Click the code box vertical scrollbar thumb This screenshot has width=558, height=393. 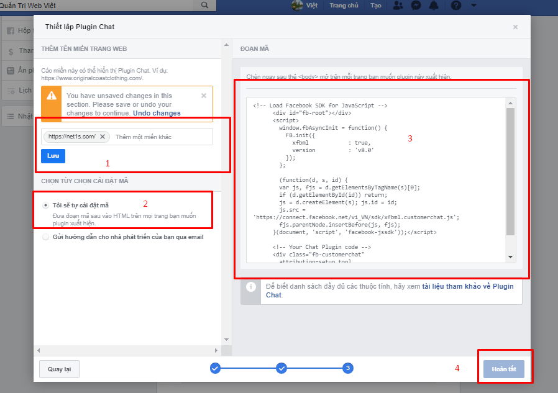click(x=510, y=171)
